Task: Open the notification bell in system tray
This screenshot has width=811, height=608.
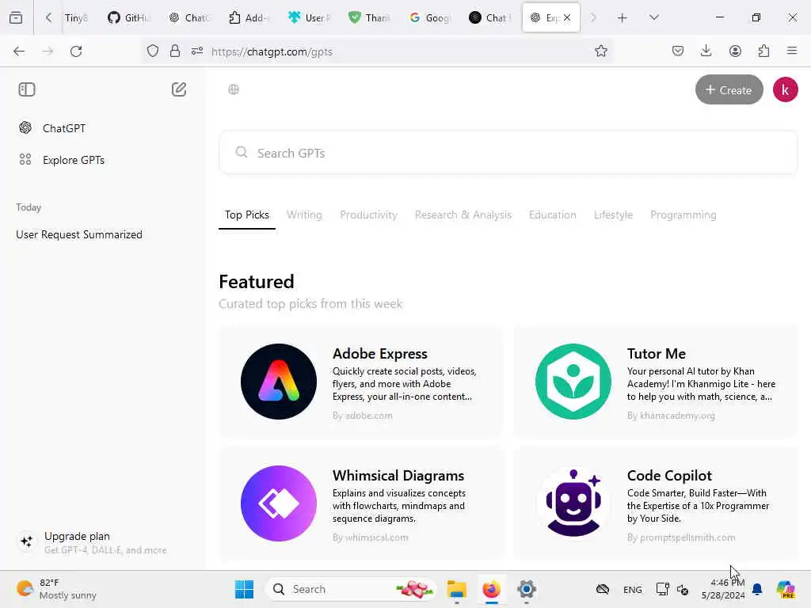Action: [757, 589]
